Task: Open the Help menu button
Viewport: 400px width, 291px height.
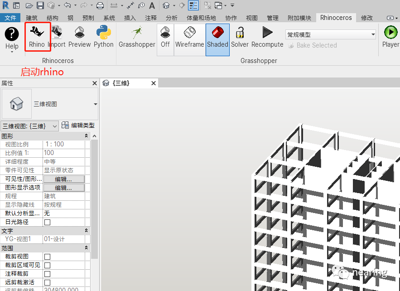Action: (x=12, y=39)
